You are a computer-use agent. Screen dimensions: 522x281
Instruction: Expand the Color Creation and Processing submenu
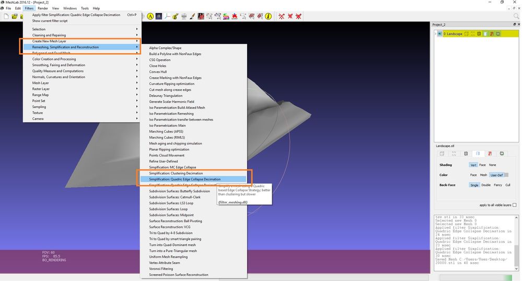(81, 59)
